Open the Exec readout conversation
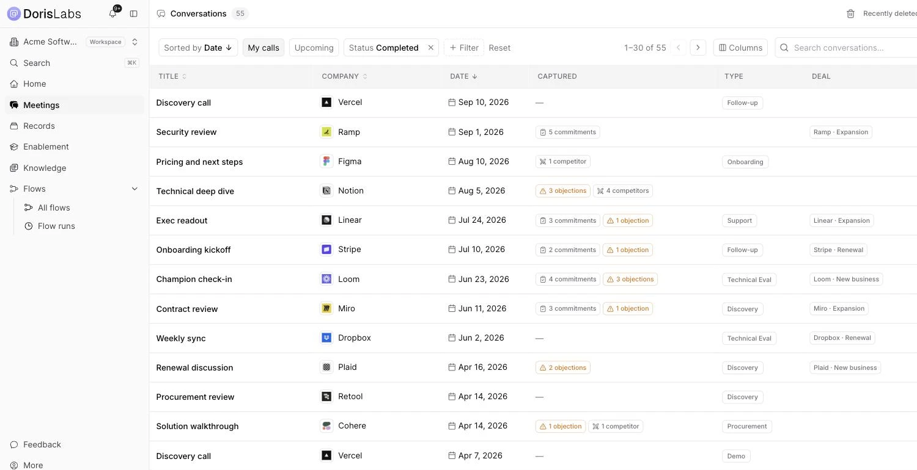917x470 pixels. 182,220
